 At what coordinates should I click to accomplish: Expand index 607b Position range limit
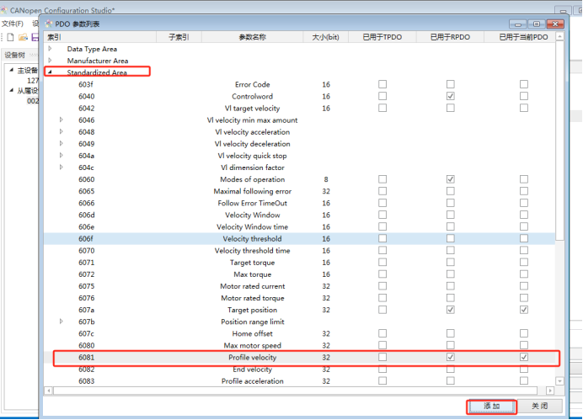62,322
